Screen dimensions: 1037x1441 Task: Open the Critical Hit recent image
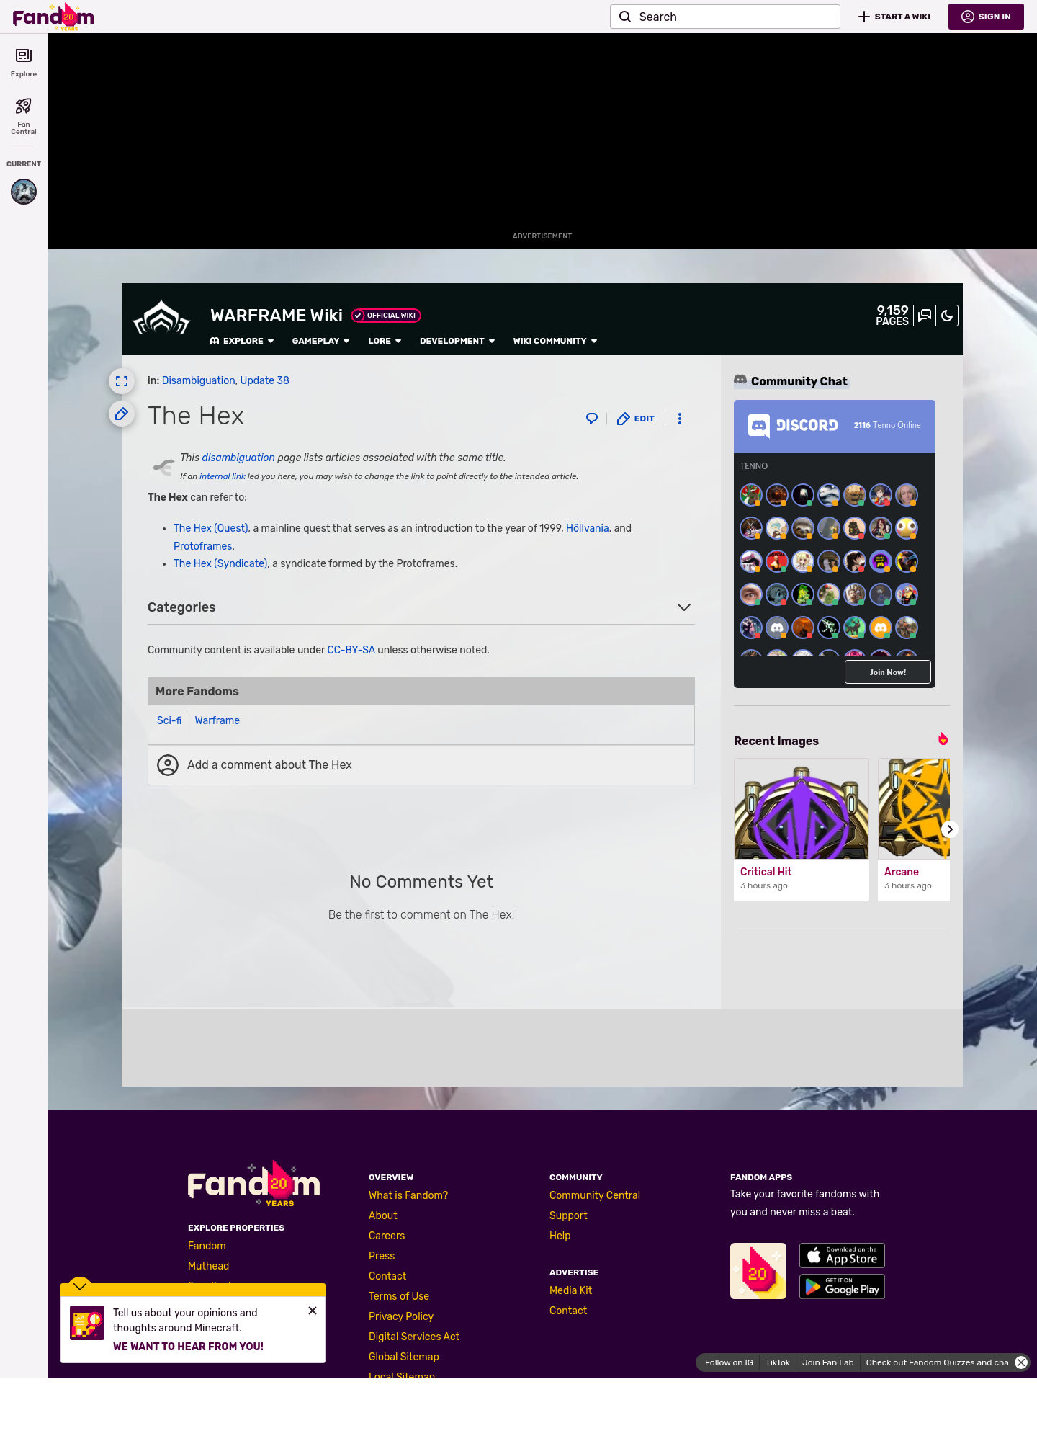[x=802, y=829]
